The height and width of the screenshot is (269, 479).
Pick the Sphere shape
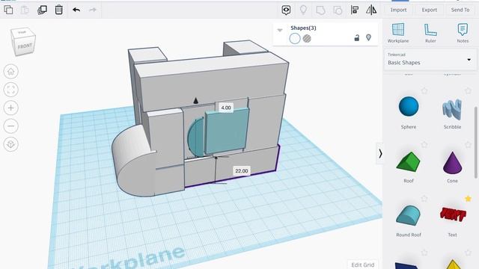[409, 107]
